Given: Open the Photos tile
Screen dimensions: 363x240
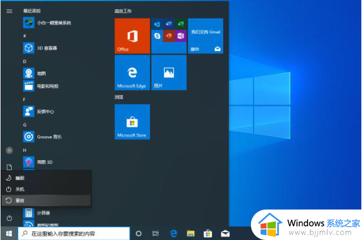Looking at the screenshot, I should [x=169, y=73].
